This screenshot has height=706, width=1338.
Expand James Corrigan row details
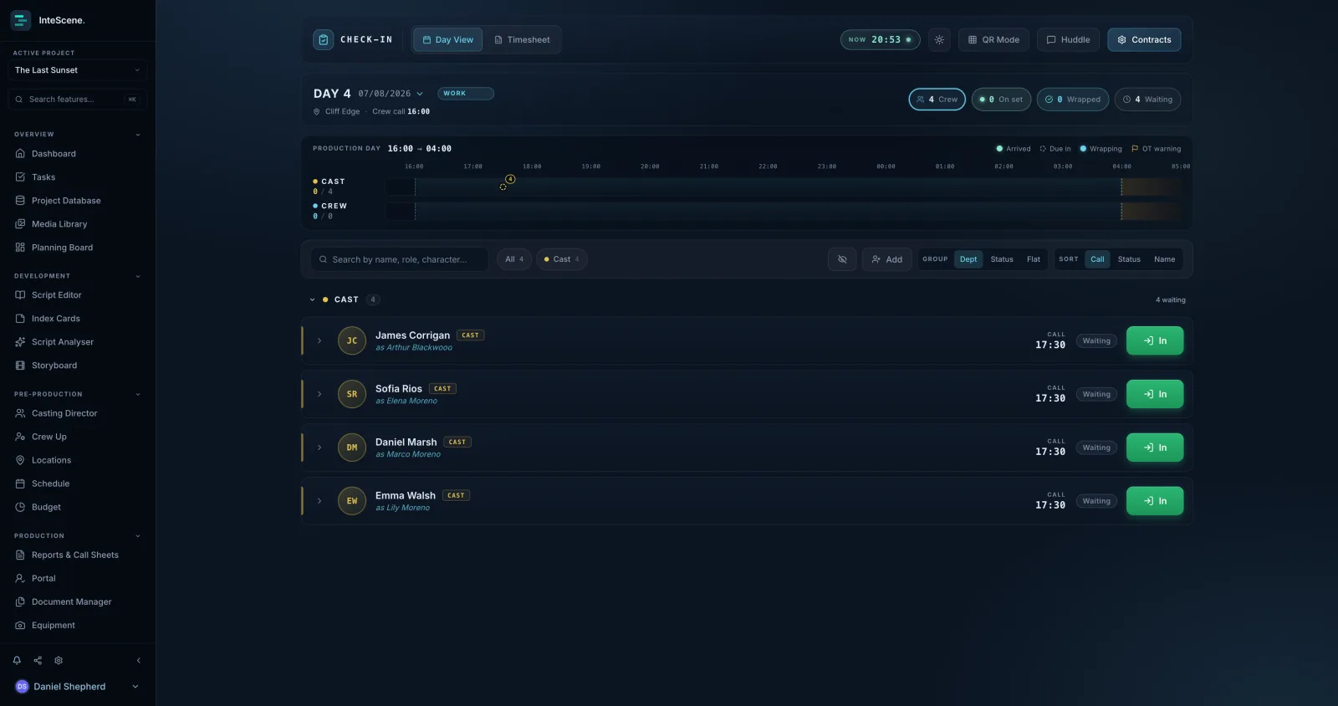pos(319,340)
